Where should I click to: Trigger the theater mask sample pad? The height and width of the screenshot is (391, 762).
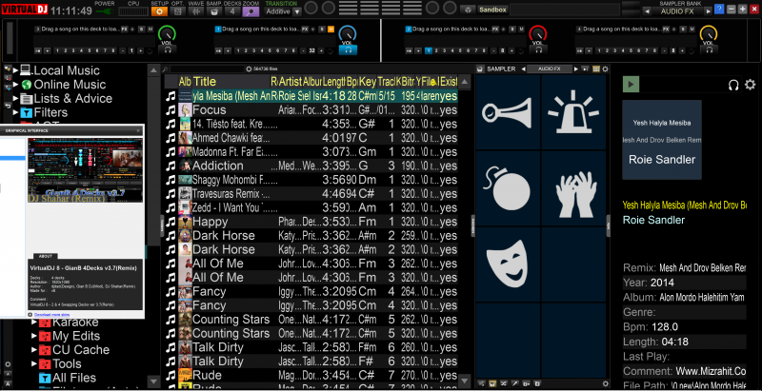(x=508, y=264)
